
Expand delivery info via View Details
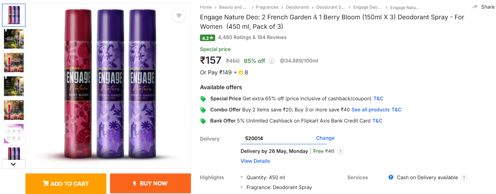click(x=255, y=161)
